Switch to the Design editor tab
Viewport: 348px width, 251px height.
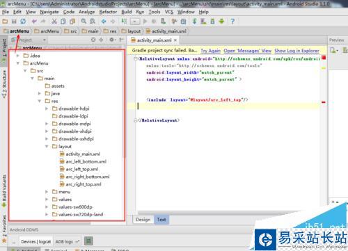click(x=143, y=220)
